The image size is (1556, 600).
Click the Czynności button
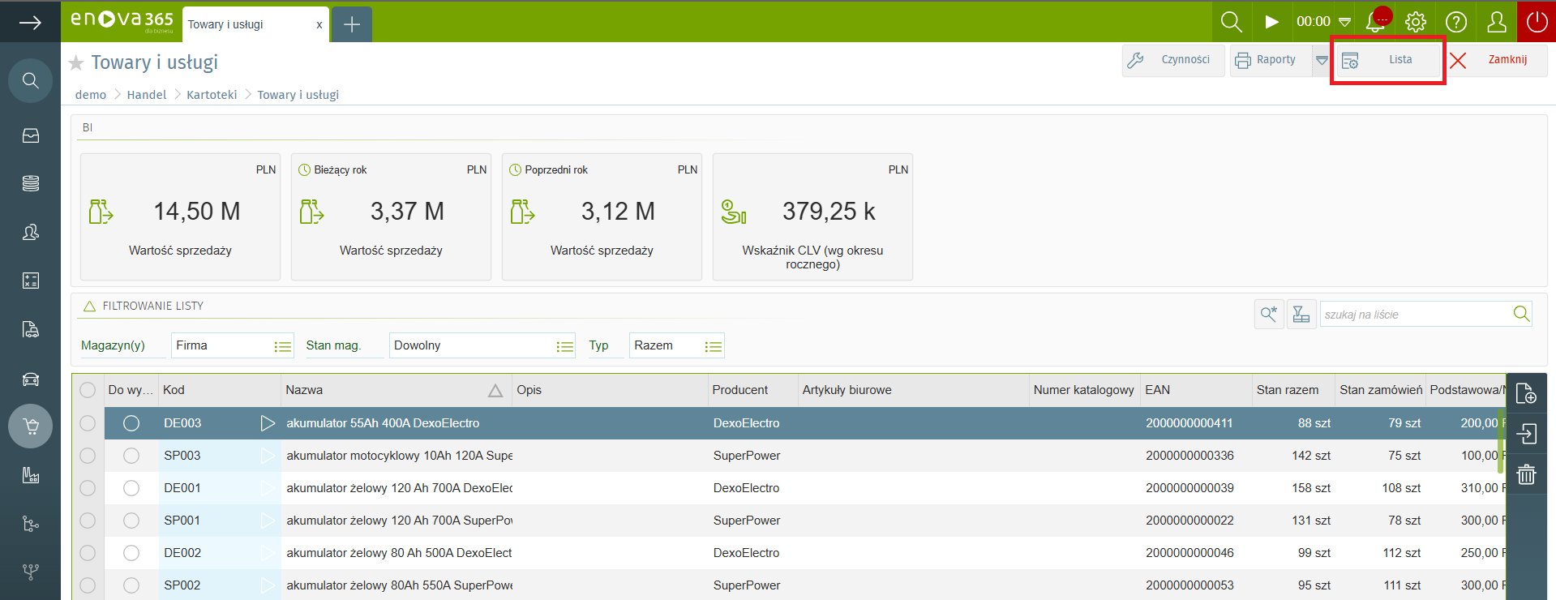1173,60
